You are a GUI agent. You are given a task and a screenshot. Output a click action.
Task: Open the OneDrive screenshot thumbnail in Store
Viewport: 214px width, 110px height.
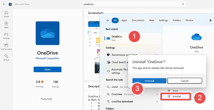tap(94, 48)
